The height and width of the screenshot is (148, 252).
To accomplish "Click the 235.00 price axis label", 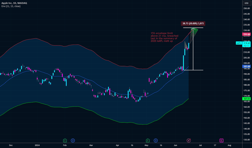I will pos(247,25).
